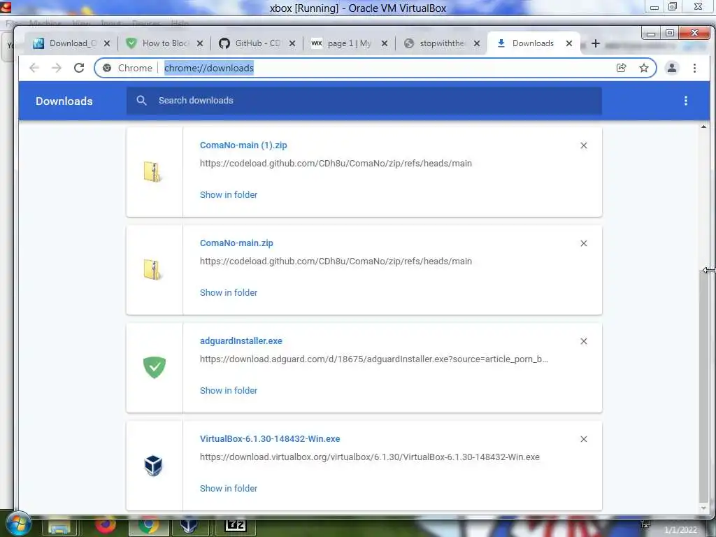Click the downloads page scrollbar thumb

tap(703, 386)
